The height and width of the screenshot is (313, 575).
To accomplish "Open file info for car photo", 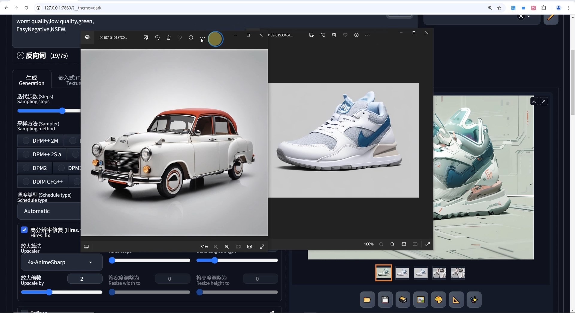I will [x=191, y=38].
